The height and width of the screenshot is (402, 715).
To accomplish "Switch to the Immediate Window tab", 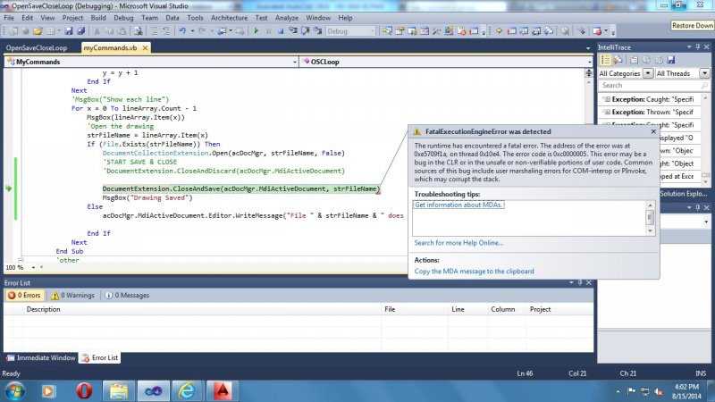I will (x=41, y=358).
